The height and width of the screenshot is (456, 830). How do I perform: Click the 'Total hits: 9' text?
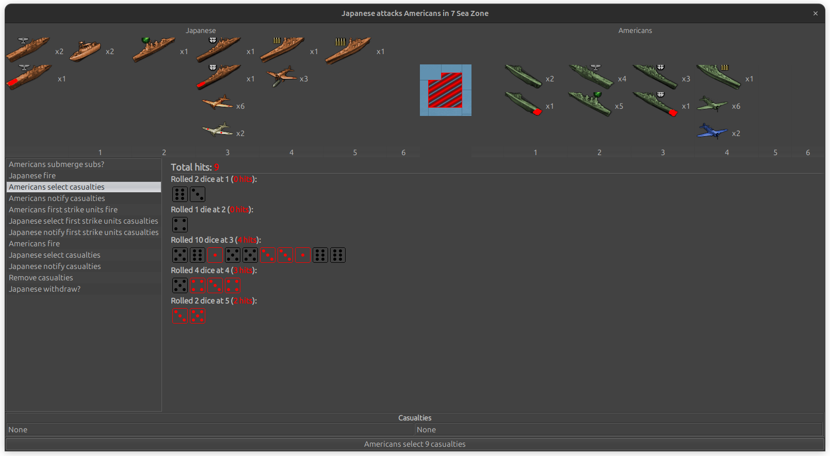tap(195, 167)
